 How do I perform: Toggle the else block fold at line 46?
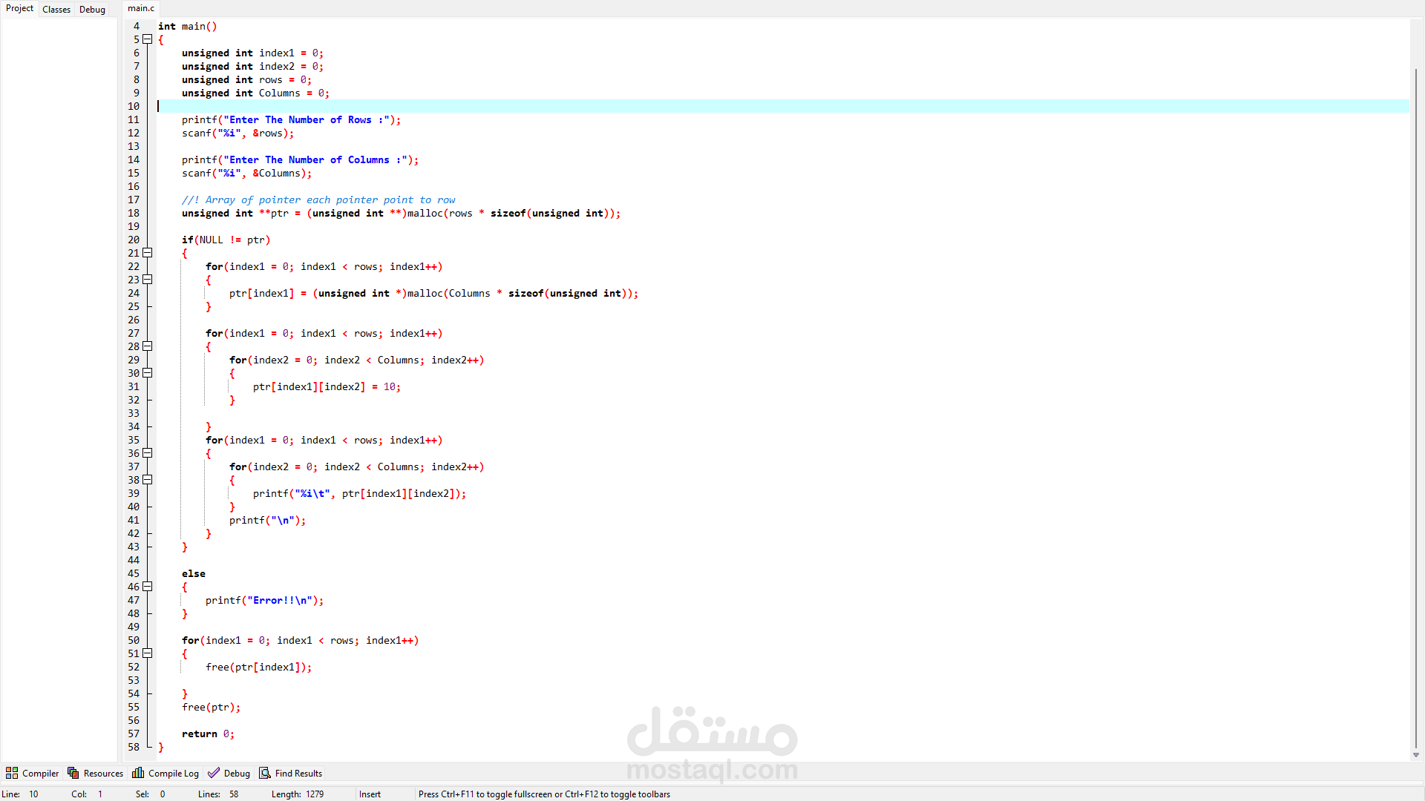coord(148,587)
